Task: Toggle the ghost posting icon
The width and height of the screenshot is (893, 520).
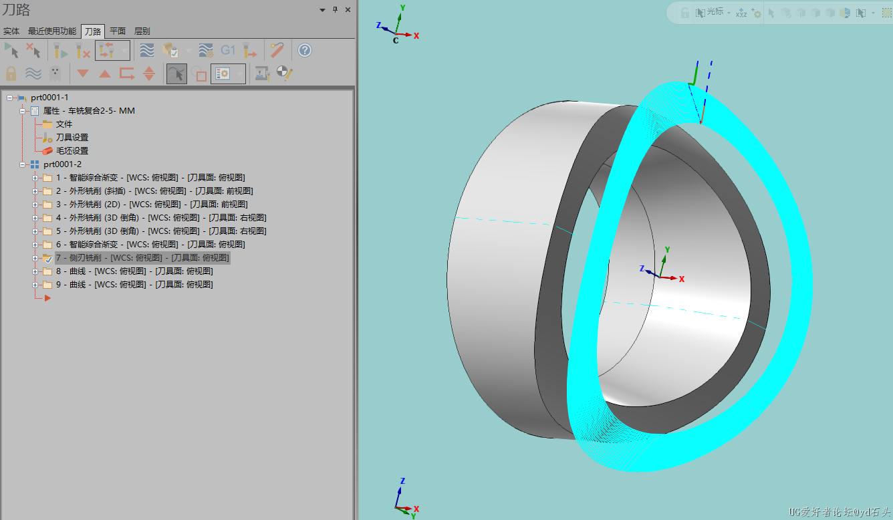Action: click(x=55, y=74)
